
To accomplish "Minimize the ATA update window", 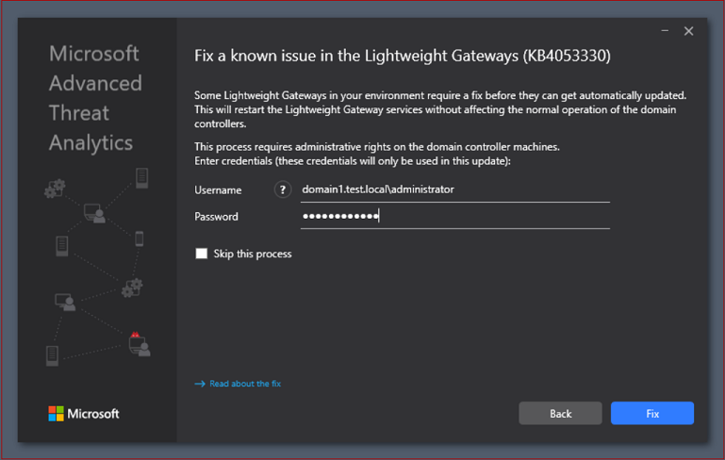I will click(665, 31).
